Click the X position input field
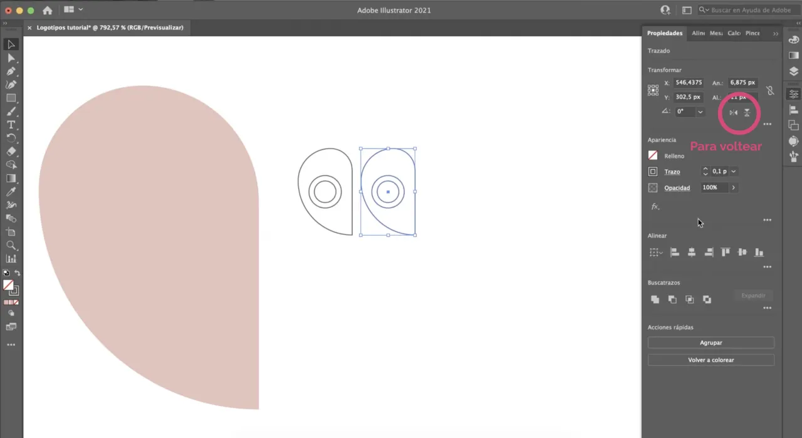802x438 pixels. point(689,82)
